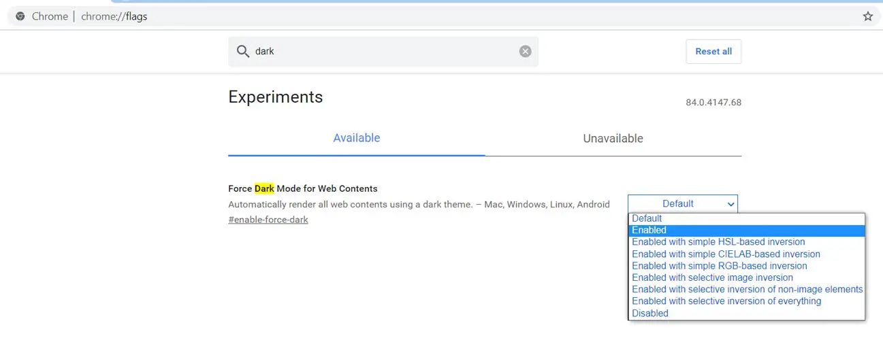The height and width of the screenshot is (340, 883).
Task: Click the 'Automatically render all web contents' description
Action: (419, 204)
